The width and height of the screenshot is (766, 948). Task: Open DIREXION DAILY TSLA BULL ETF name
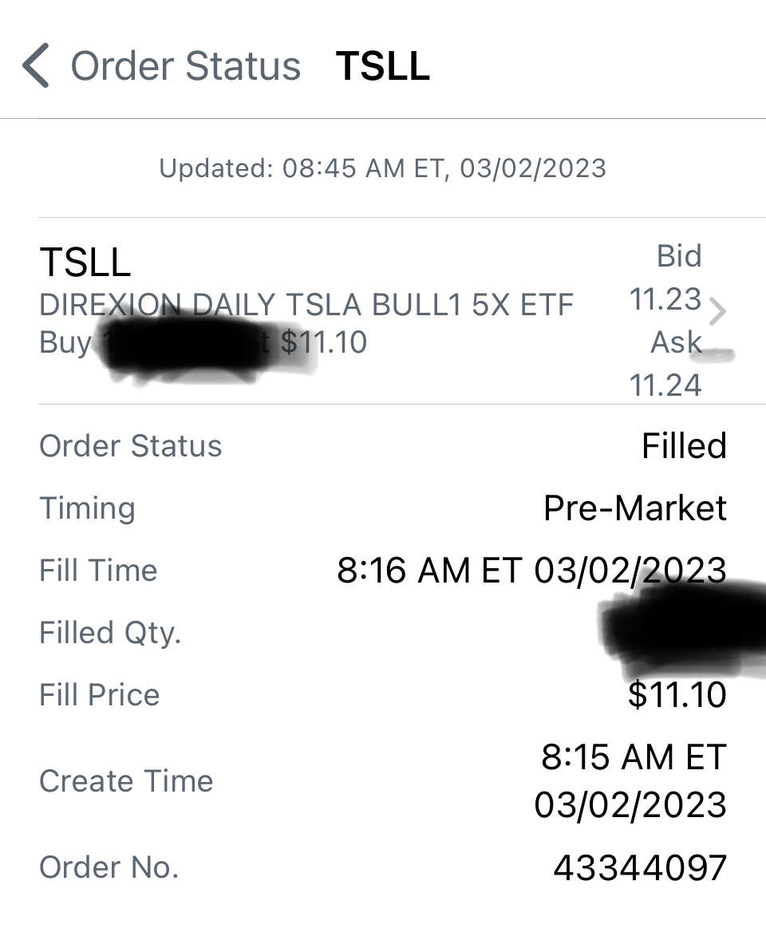[x=306, y=305]
